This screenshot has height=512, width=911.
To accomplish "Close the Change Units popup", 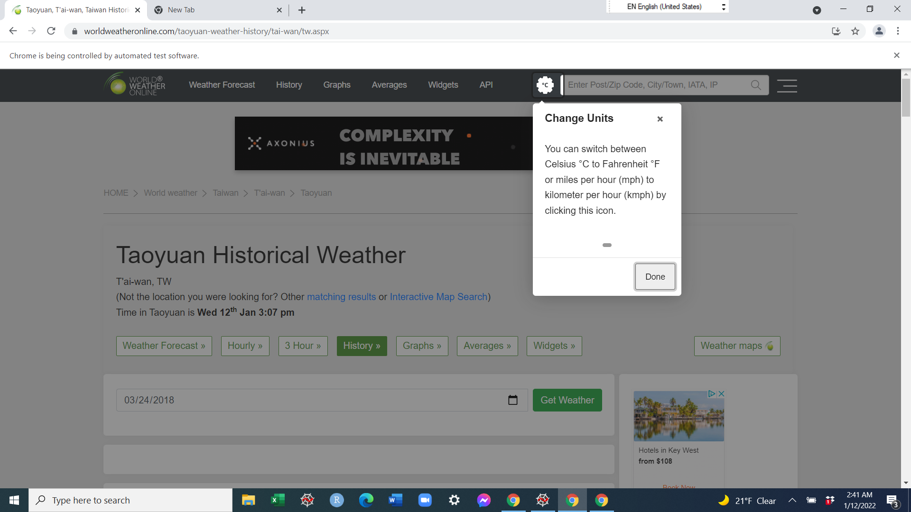I will tap(660, 119).
